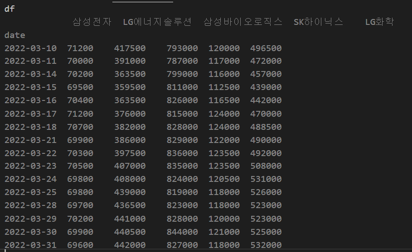Click date 2022-03-21 row label

click(x=30, y=140)
